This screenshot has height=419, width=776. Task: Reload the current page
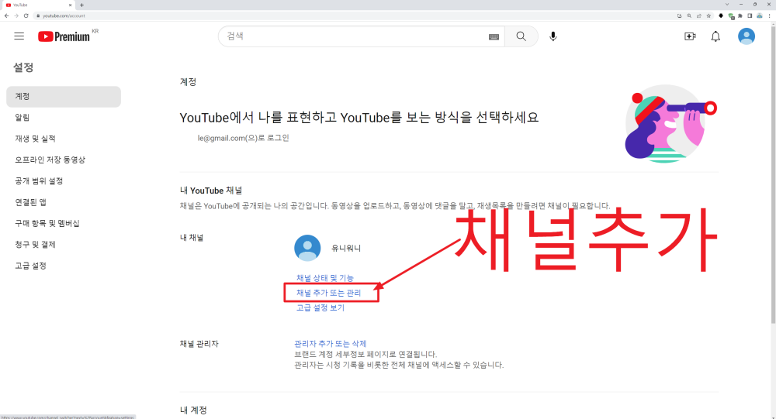pyautogui.click(x=26, y=15)
